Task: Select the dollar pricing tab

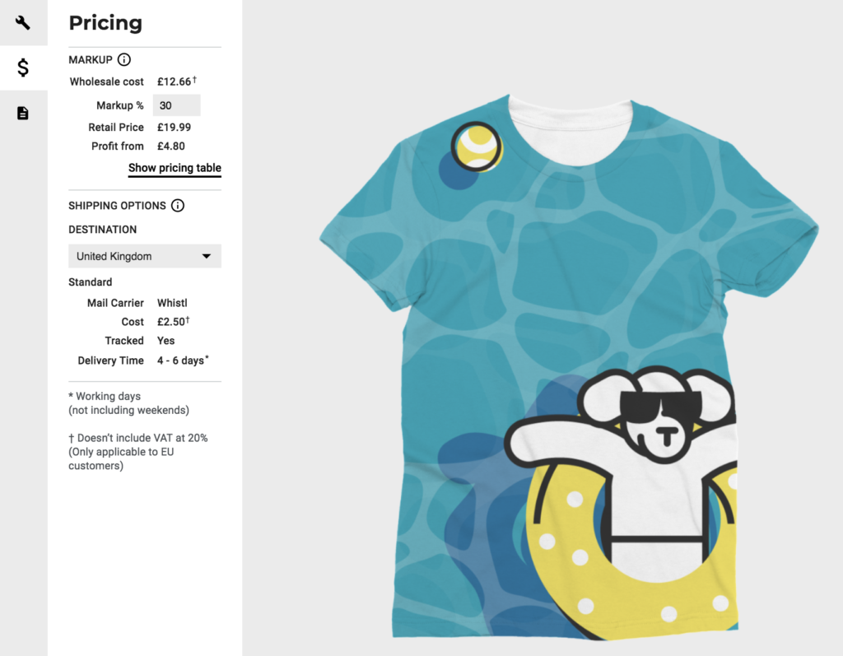Action: [x=23, y=67]
